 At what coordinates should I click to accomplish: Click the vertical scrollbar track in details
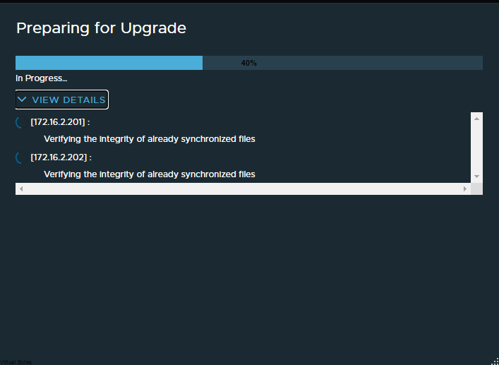coord(476,148)
